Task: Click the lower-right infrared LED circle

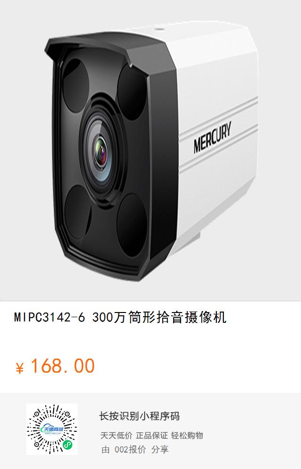Action: point(131,224)
